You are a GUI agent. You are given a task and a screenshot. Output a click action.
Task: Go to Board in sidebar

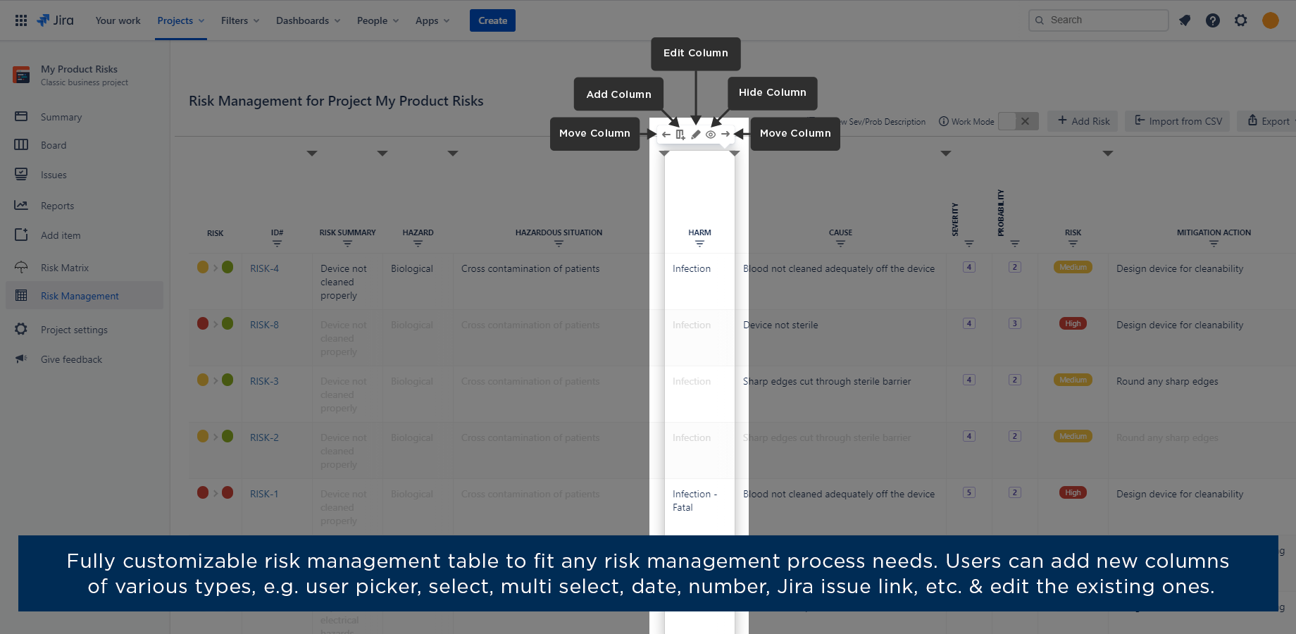(x=54, y=145)
